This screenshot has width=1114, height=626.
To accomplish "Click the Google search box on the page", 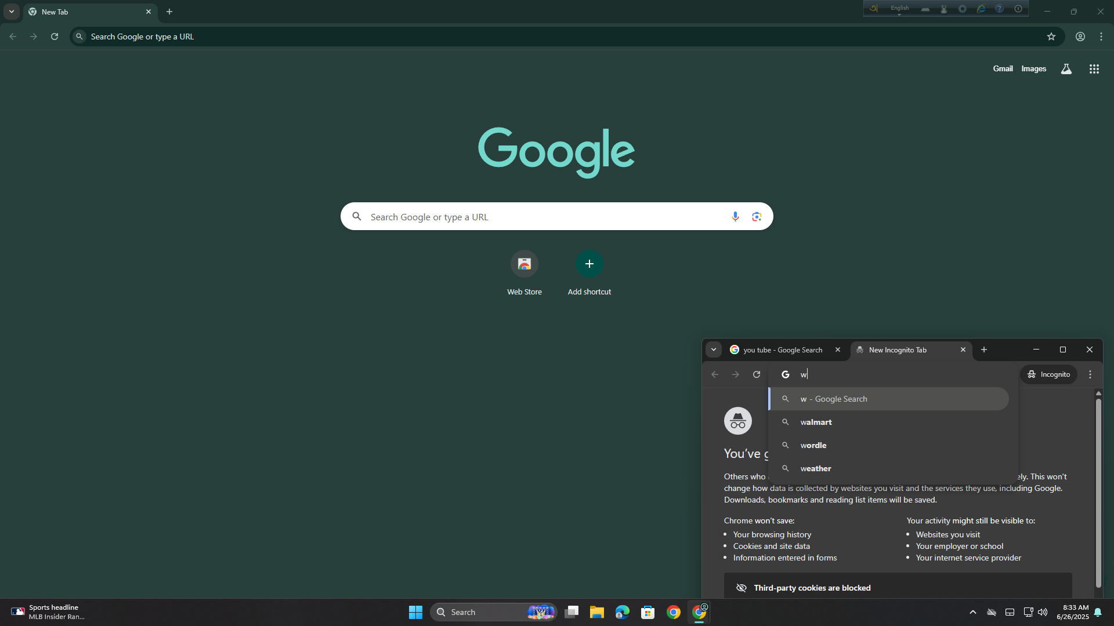I will point(556,216).
